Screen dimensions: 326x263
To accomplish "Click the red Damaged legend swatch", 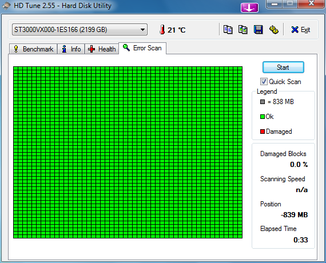I will (263, 131).
